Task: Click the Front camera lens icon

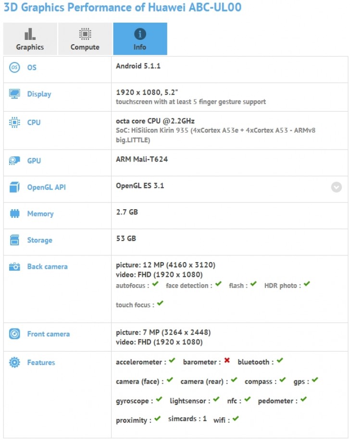Action: point(14,334)
